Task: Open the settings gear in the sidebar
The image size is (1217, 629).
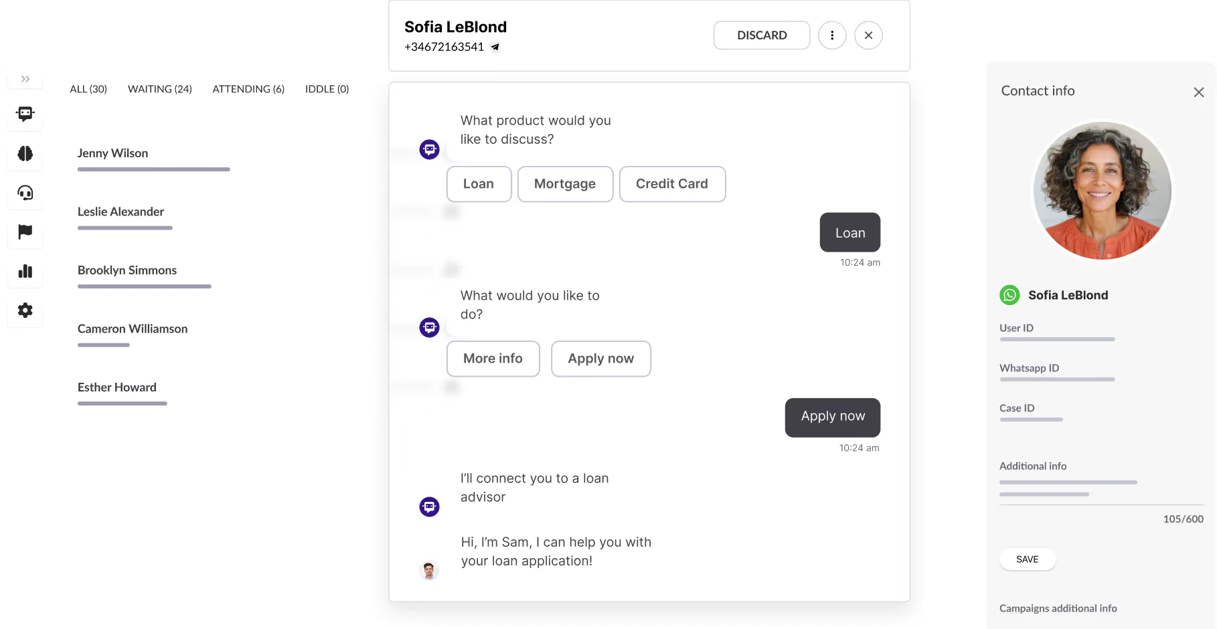Action: point(25,310)
